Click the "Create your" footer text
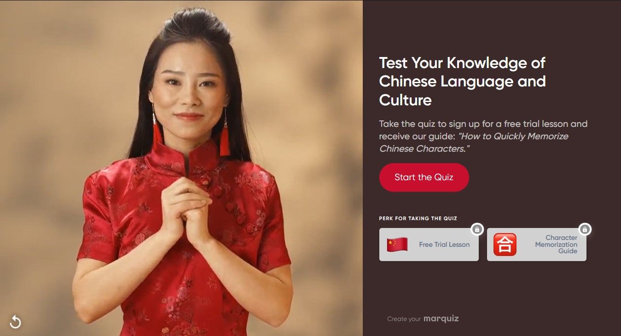Viewport: 621px width, 336px height. point(404,319)
